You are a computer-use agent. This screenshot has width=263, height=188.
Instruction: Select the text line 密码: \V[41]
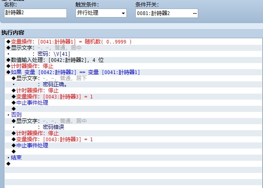(133, 54)
